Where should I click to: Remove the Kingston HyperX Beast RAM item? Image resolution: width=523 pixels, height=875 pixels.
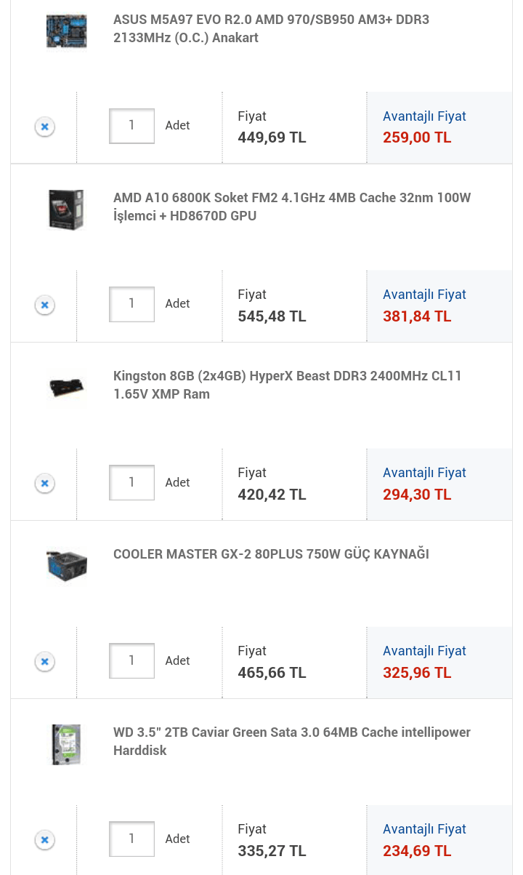(x=44, y=484)
